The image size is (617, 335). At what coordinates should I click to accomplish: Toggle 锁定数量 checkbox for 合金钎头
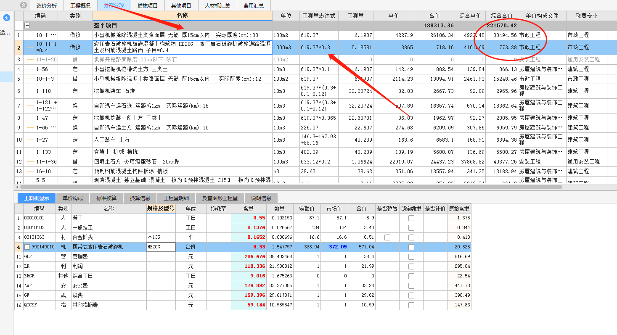pos(411,237)
